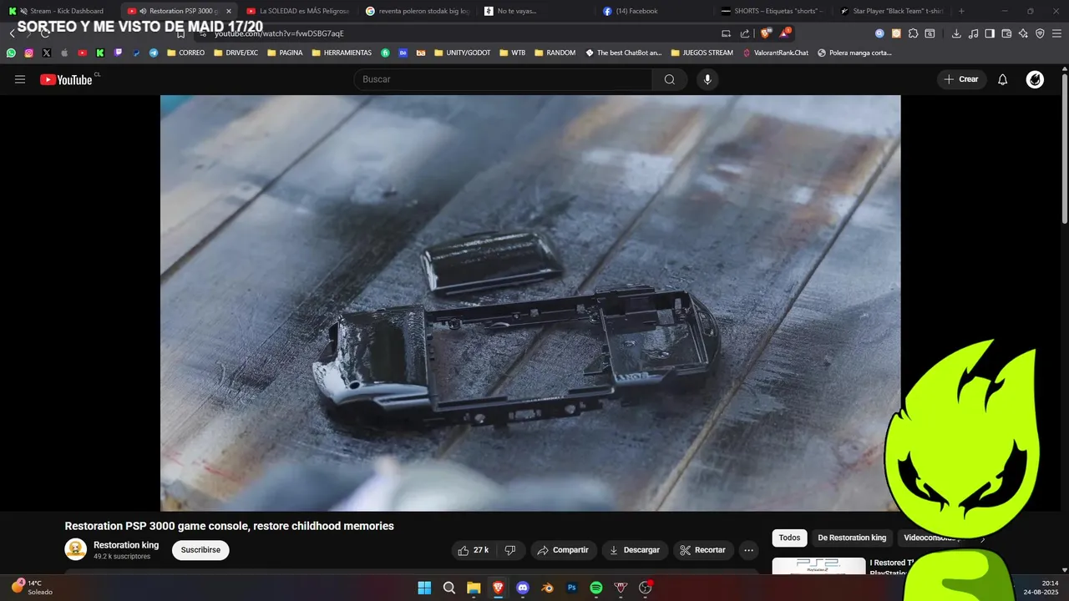
Task: Click the Compartir share button
Action: (x=563, y=550)
